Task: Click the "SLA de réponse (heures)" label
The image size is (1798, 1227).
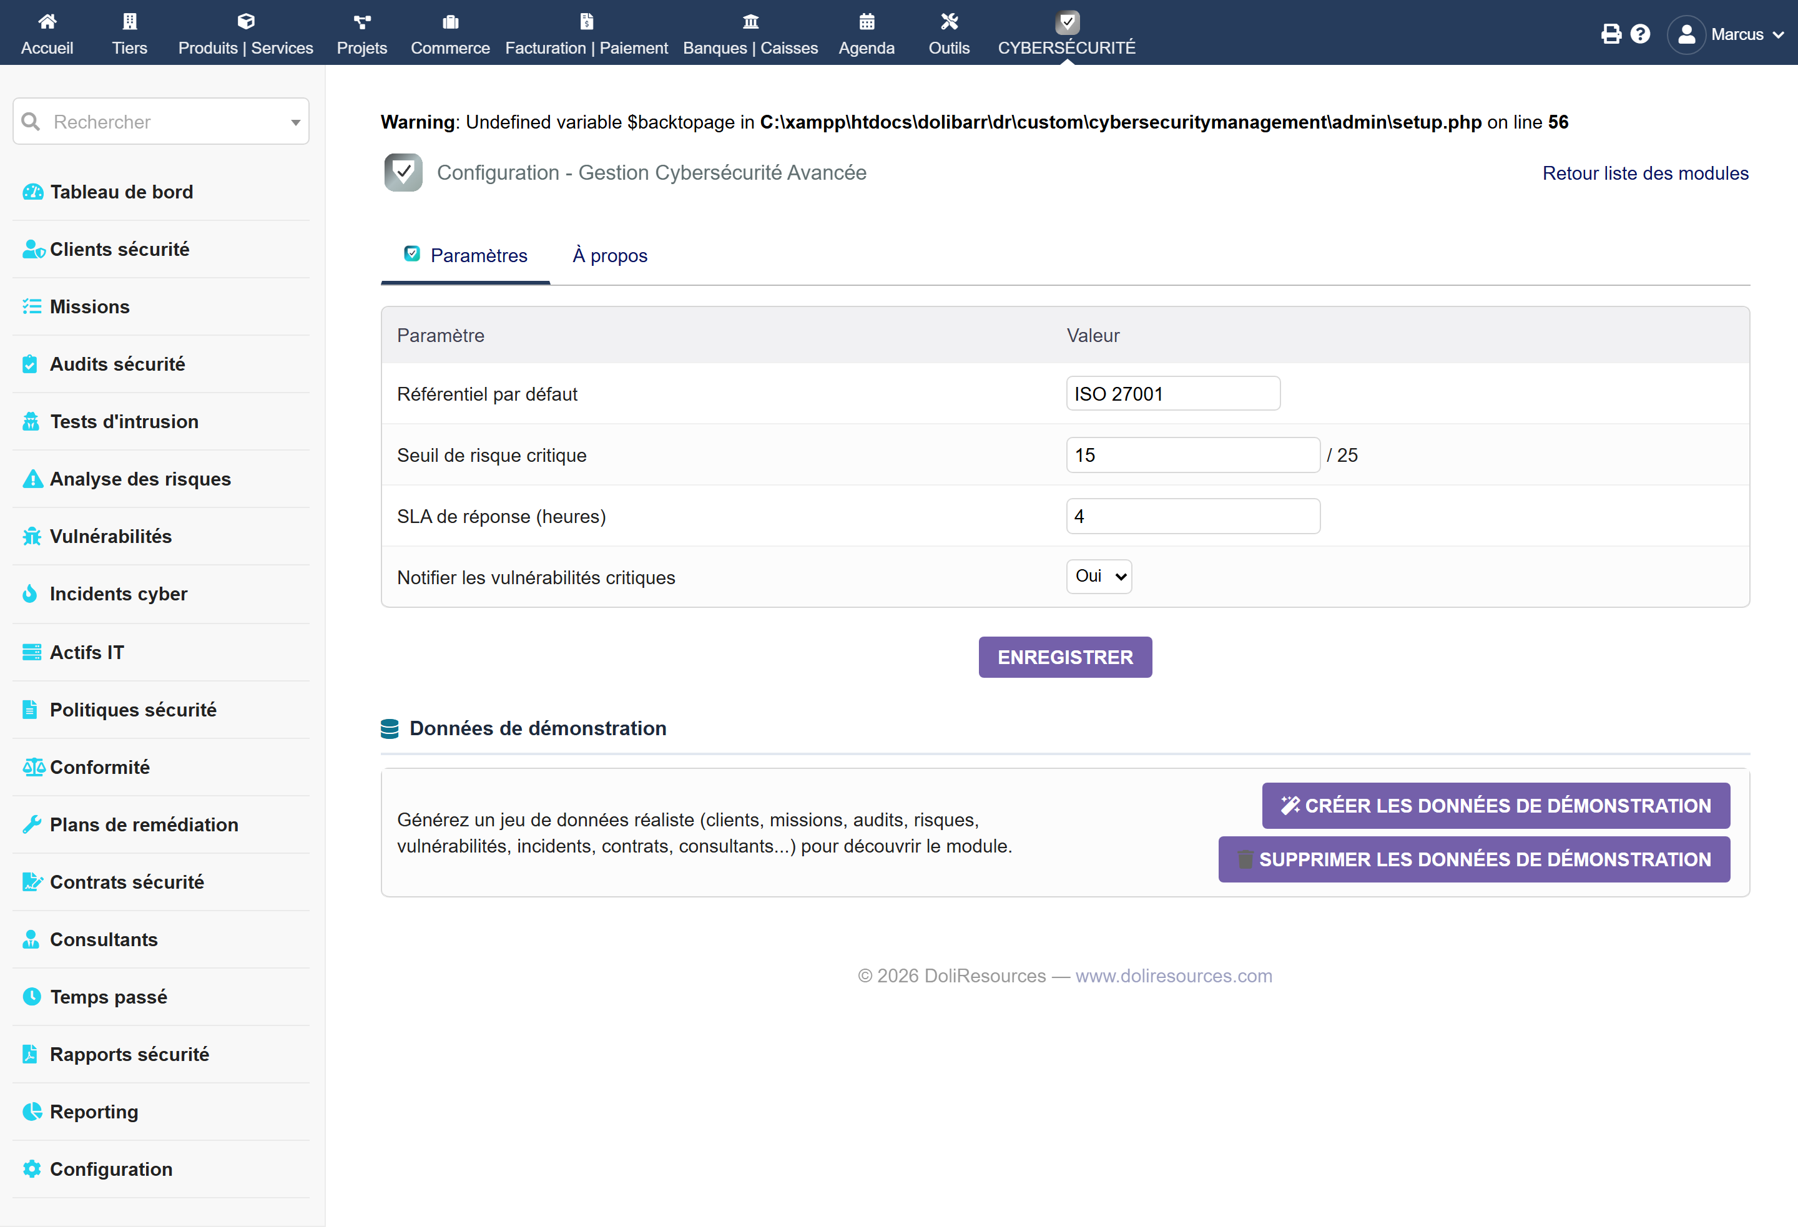Action: [x=501, y=517]
